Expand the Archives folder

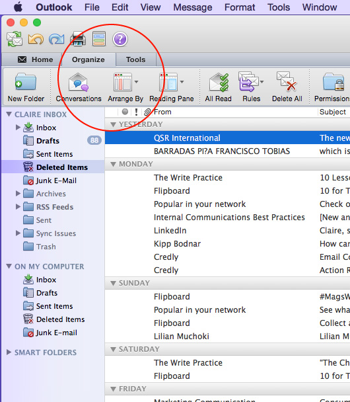[18, 194]
